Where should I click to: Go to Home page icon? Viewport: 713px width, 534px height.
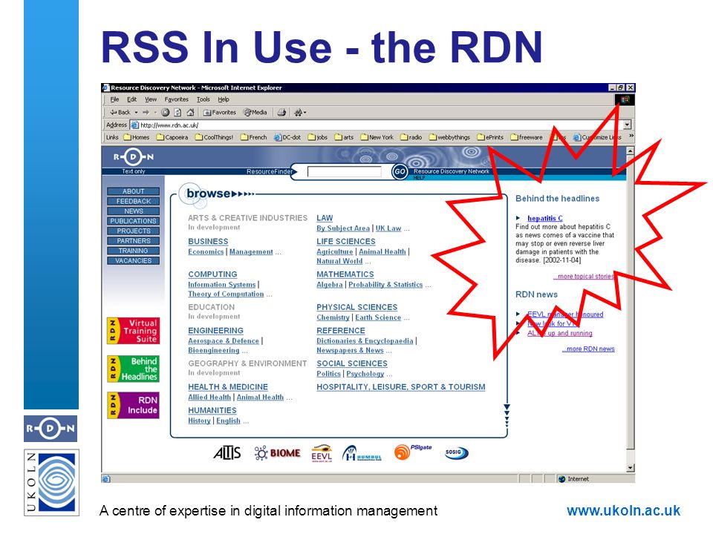tap(191, 112)
